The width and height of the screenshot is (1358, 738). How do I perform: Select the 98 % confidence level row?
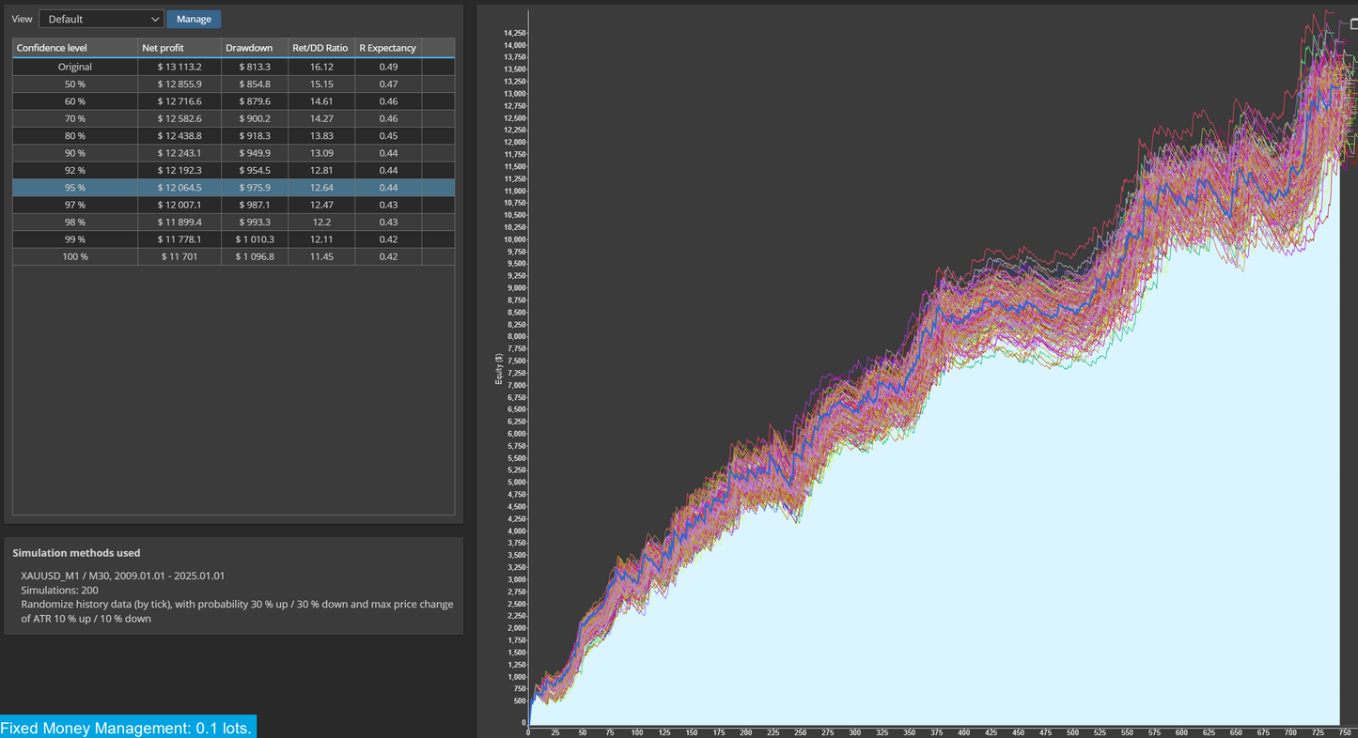[233, 222]
